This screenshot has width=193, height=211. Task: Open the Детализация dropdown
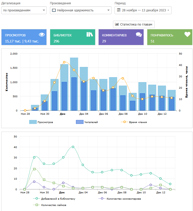coord(24,10)
